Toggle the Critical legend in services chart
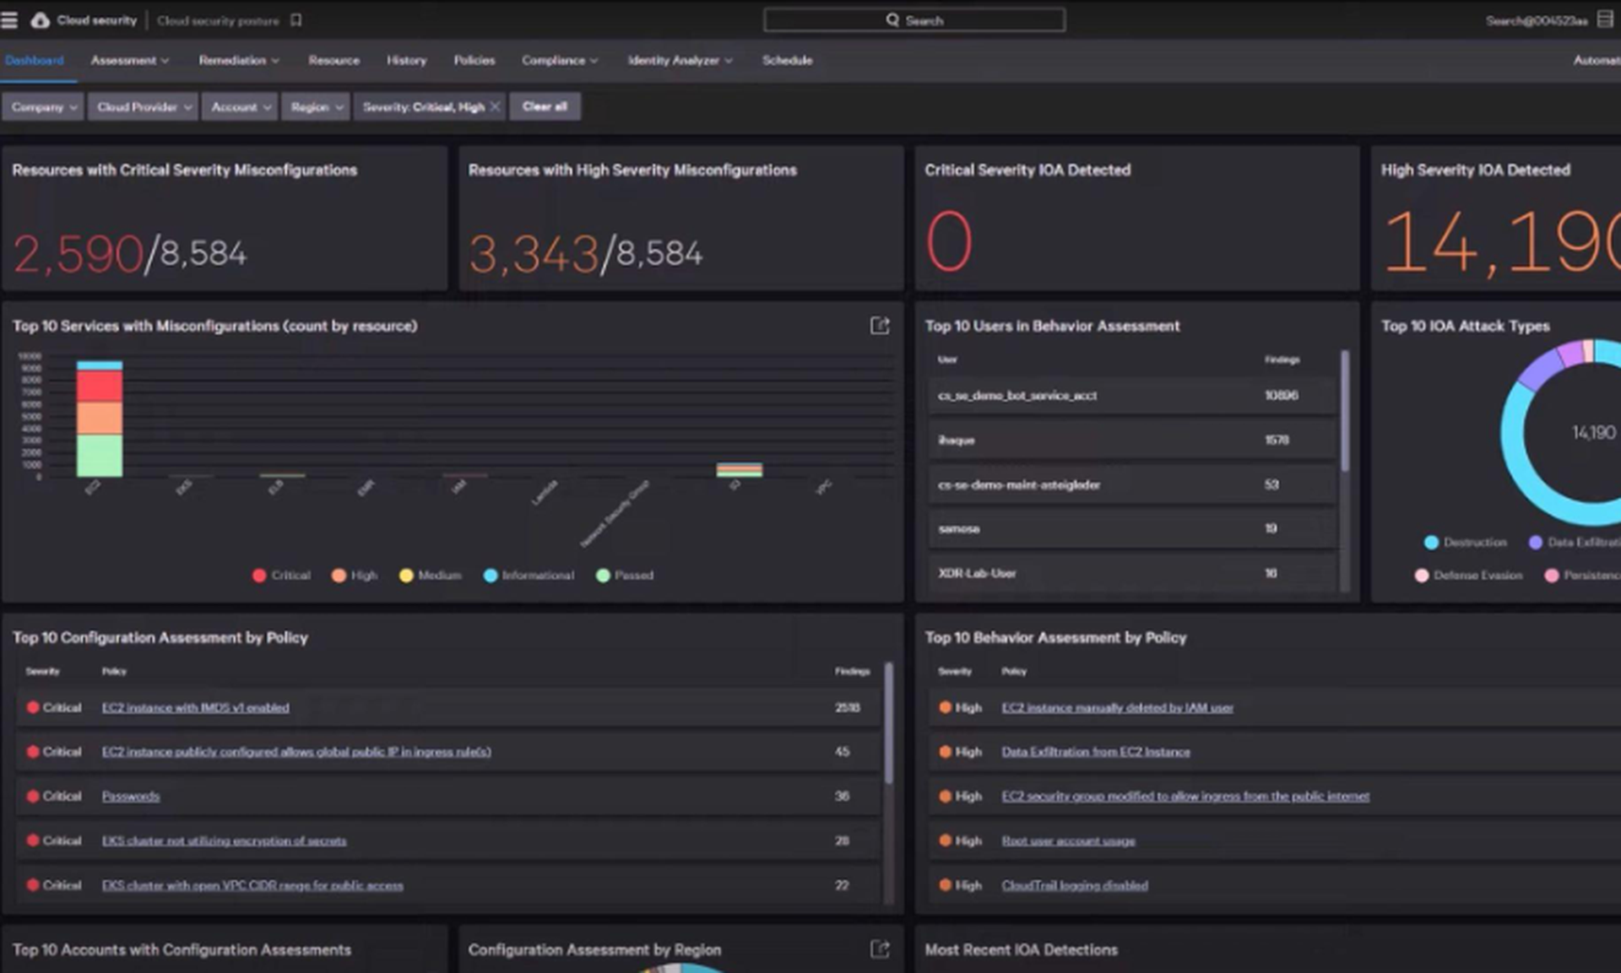Image resolution: width=1621 pixels, height=973 pixels. tap(281, 576)
